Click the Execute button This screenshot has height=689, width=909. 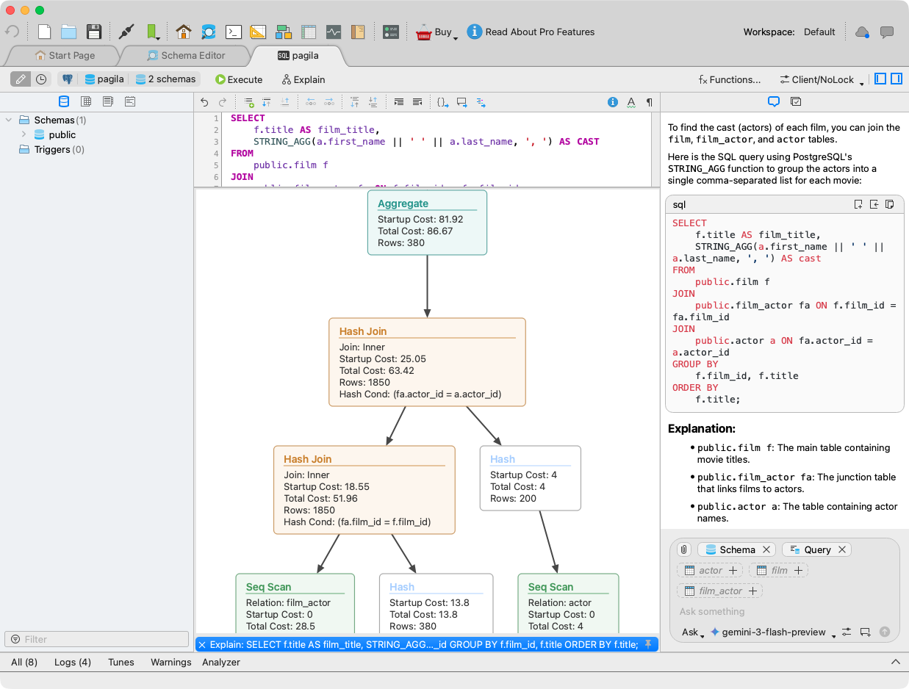pyautogui.click(x=239, y=79)
